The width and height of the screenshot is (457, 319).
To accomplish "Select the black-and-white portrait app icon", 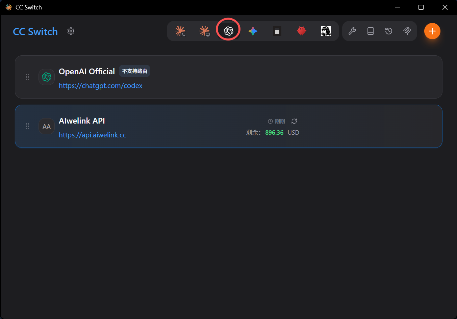I will [x=326, y=31].
